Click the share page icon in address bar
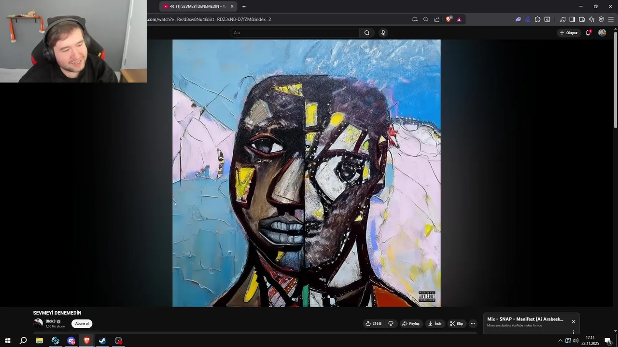The height and width of the screenshot is (347, 618). [437, 19]
